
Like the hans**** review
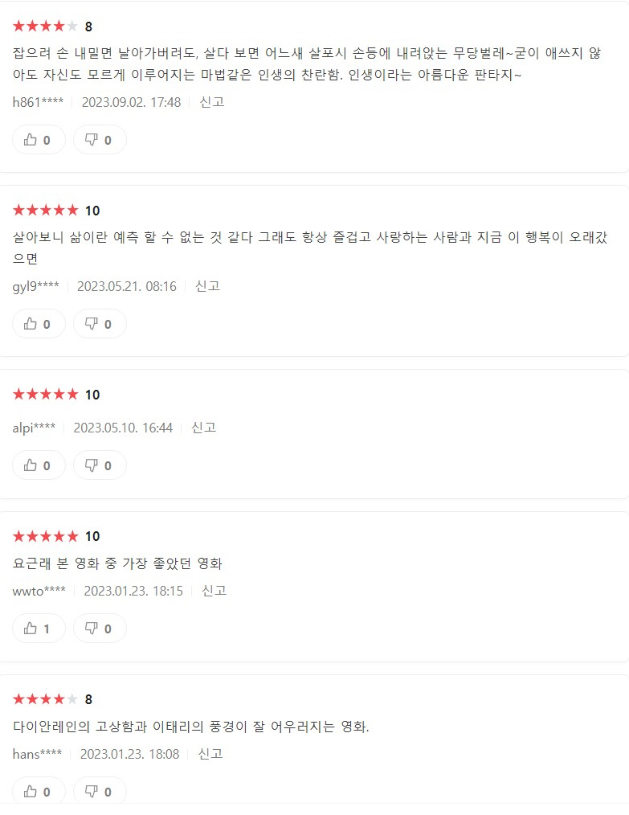tap(39, 791)
